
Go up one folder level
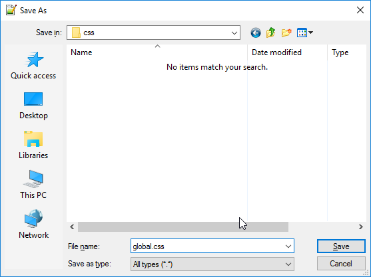click(x=271, y=33)
